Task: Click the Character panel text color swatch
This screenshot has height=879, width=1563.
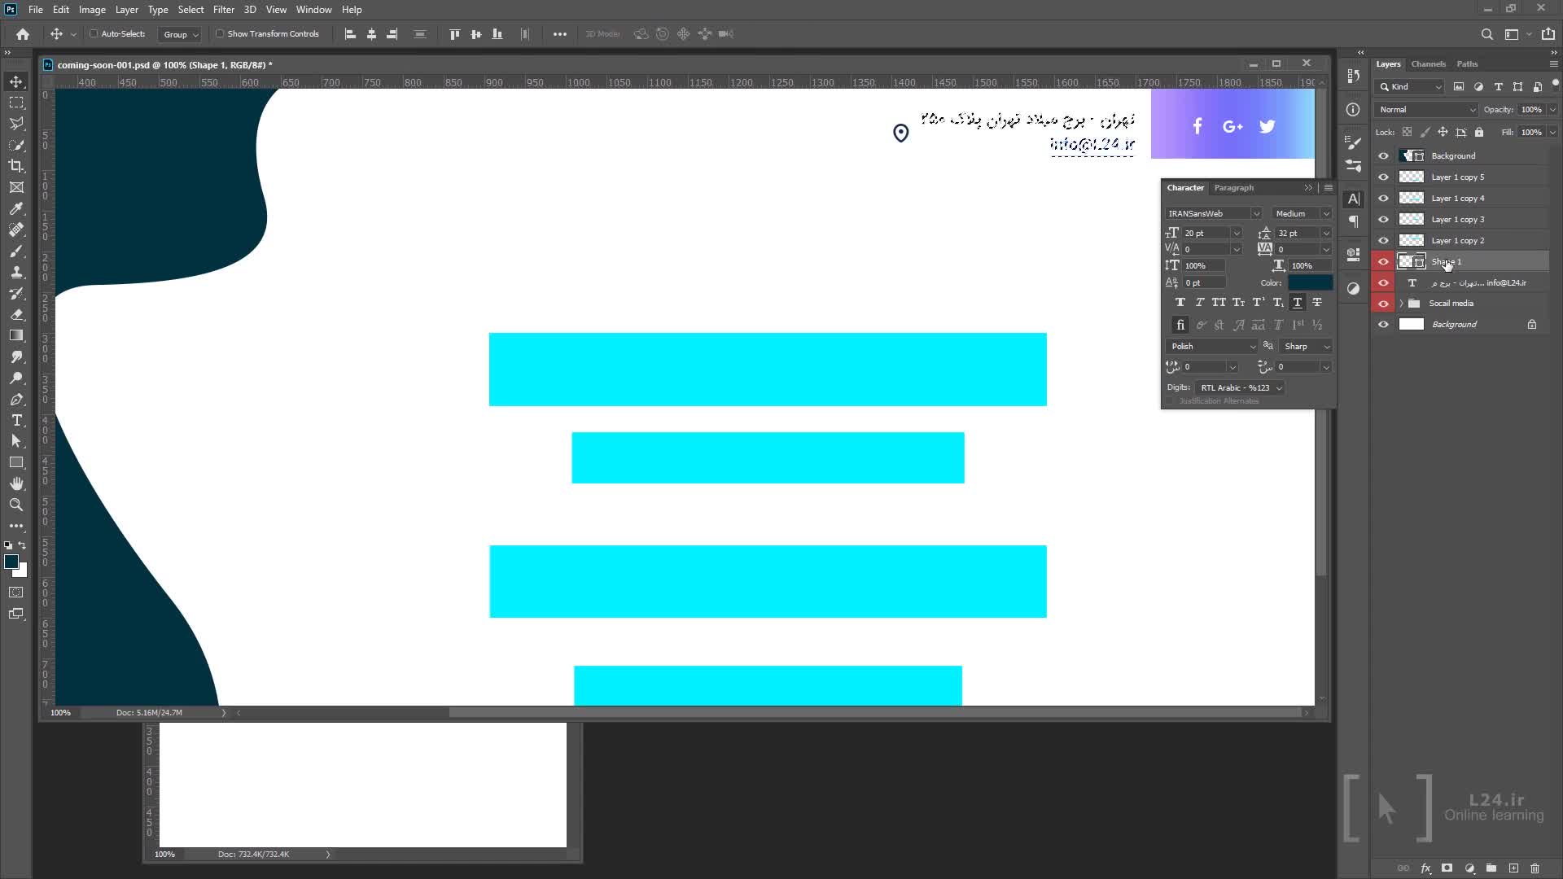Action: 1310,283
